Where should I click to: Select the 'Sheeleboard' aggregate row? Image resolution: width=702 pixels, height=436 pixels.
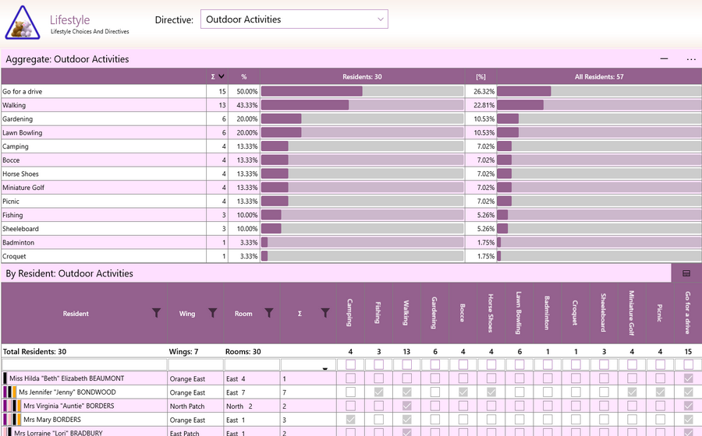pyautogui.click(x=351, y=229)
